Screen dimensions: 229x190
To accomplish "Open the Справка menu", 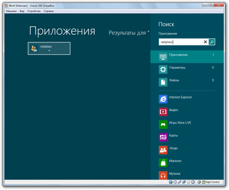I will 49,11.
